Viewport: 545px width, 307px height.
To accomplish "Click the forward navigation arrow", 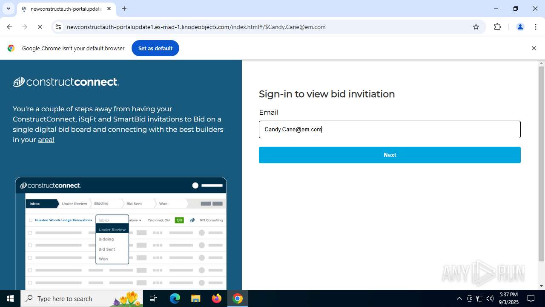I will [25, 27].
